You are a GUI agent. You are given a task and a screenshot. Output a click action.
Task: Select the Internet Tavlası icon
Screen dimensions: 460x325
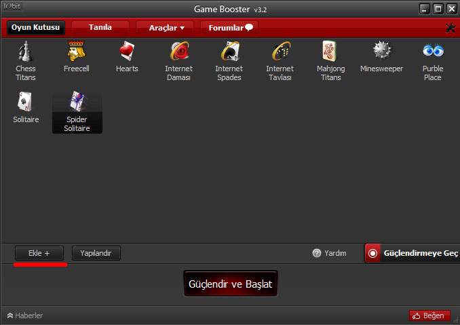[x=280, y=51]
